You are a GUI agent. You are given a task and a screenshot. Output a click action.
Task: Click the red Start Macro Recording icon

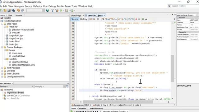tap(136, 19)
